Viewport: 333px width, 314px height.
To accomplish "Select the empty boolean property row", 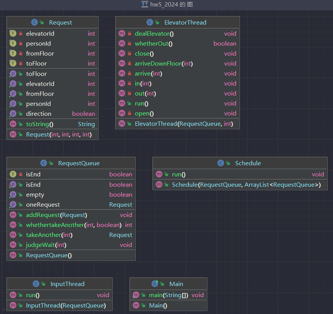I will point(71,194).
